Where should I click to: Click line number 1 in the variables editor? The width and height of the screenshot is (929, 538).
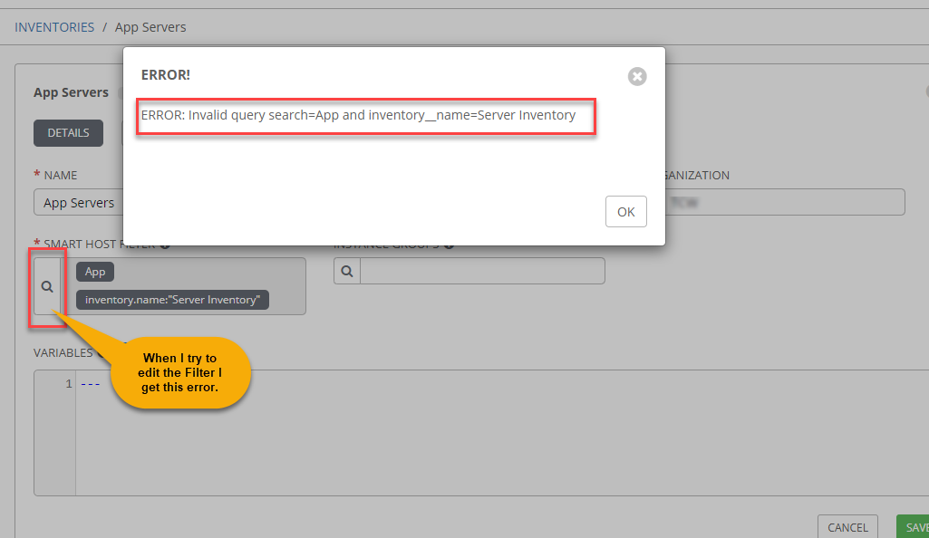tap(69, 383)
